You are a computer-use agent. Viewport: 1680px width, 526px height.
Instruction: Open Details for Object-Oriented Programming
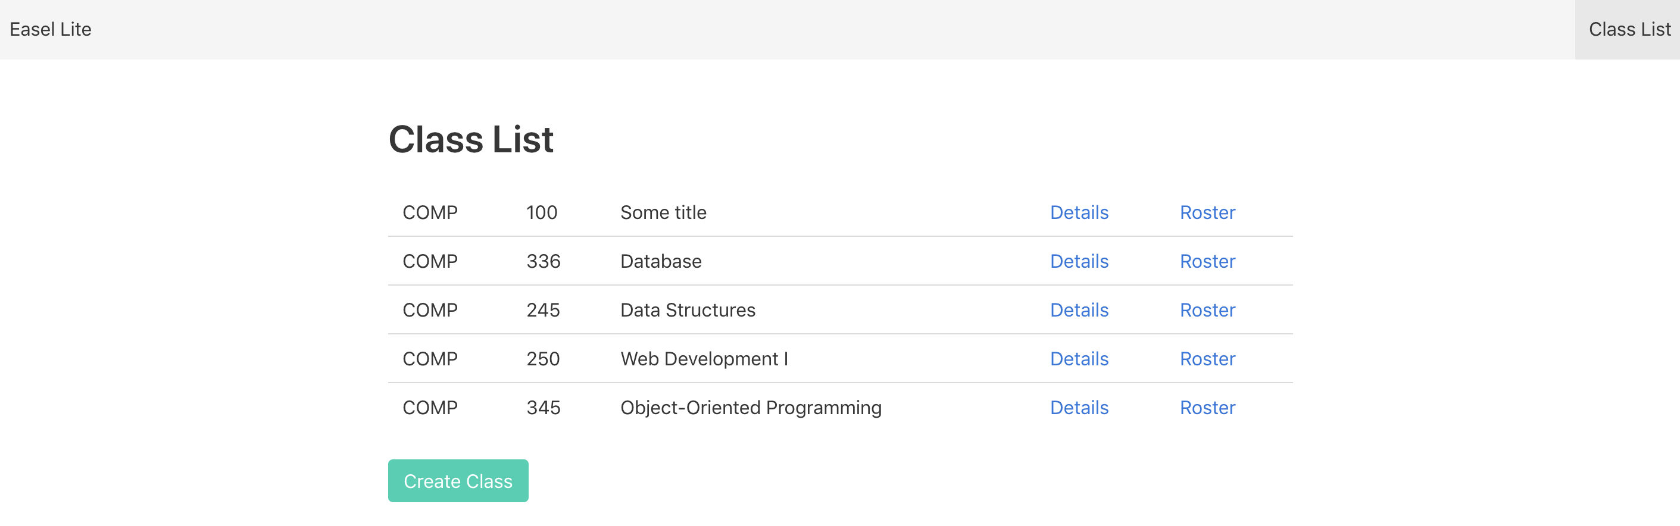[x=1079, y=408]
